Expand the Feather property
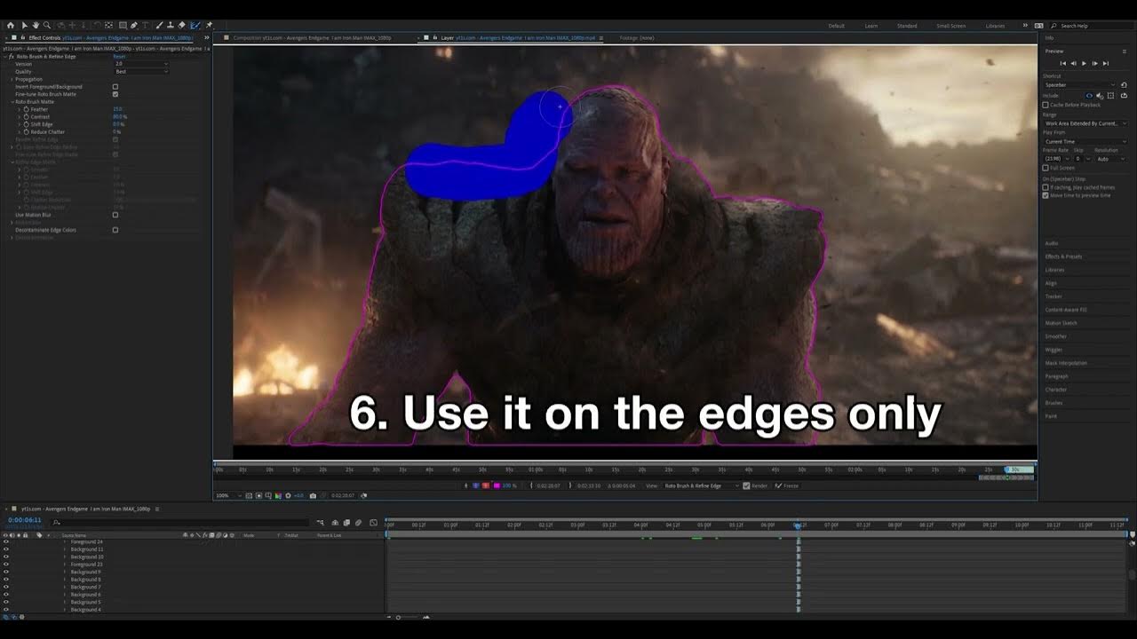 19,109
